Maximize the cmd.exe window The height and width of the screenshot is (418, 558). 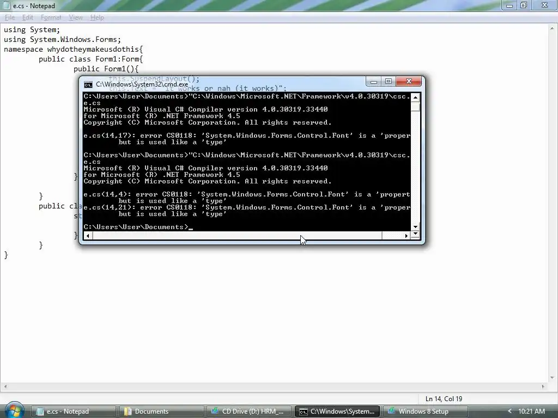[389, 82]
